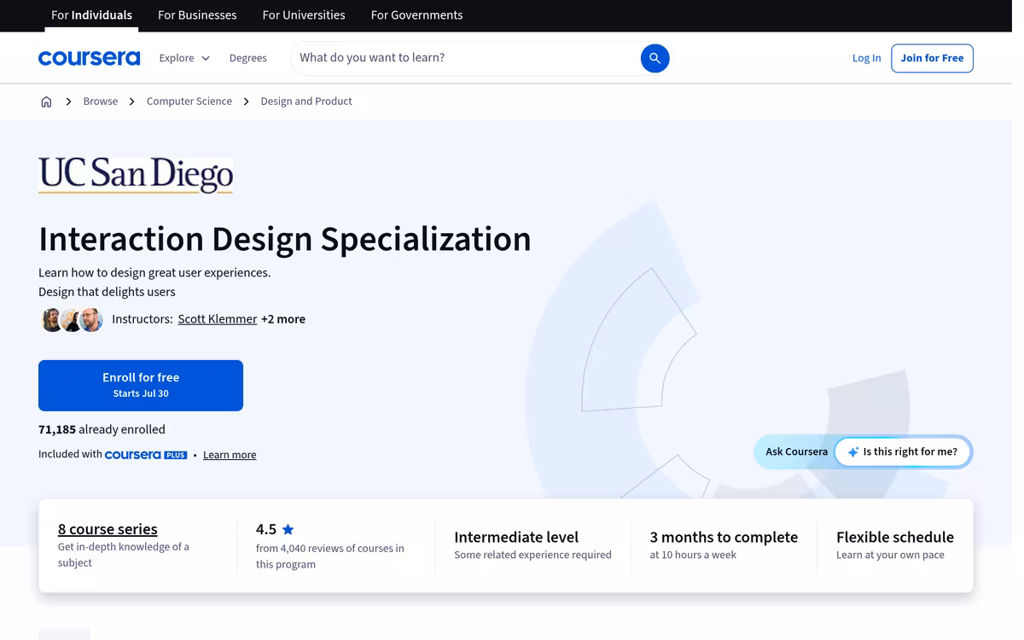1024x640 pixels.
Task: Open the For Businesses tab
Action: pos(197,15)
